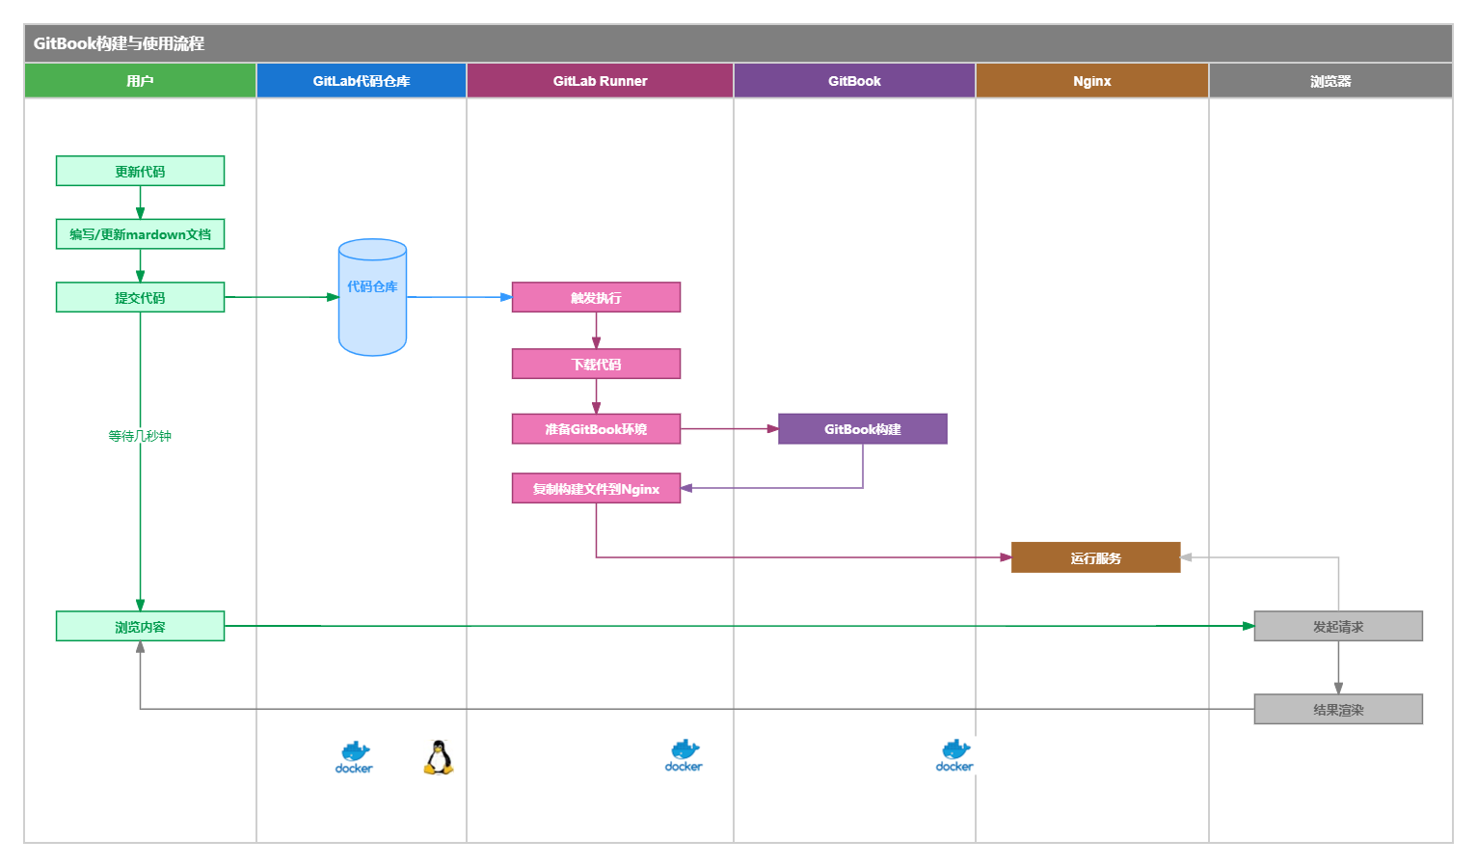The image size is (1477, 867).
Task: Select the 下载代码 box
Action: [x=596, y=364]
